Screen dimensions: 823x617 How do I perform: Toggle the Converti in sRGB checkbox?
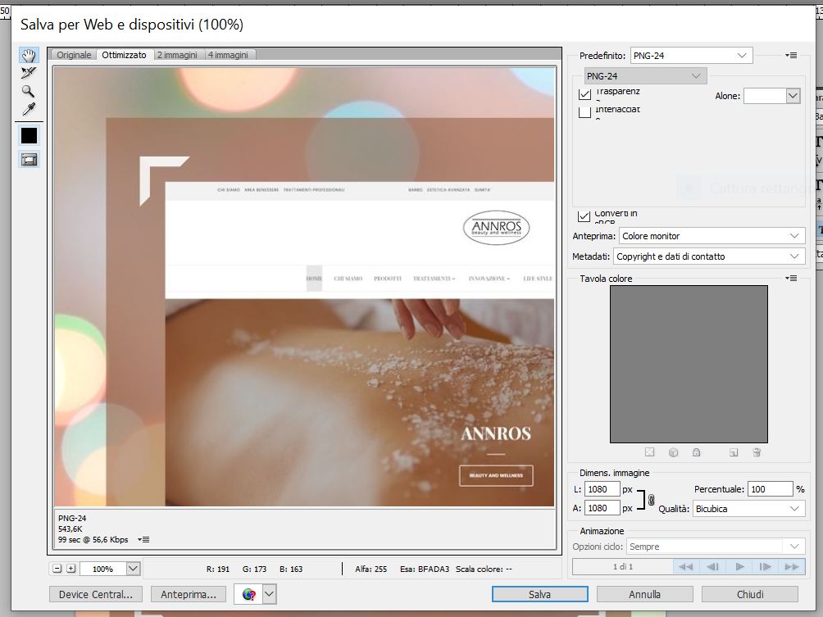[x=584, y=215]
